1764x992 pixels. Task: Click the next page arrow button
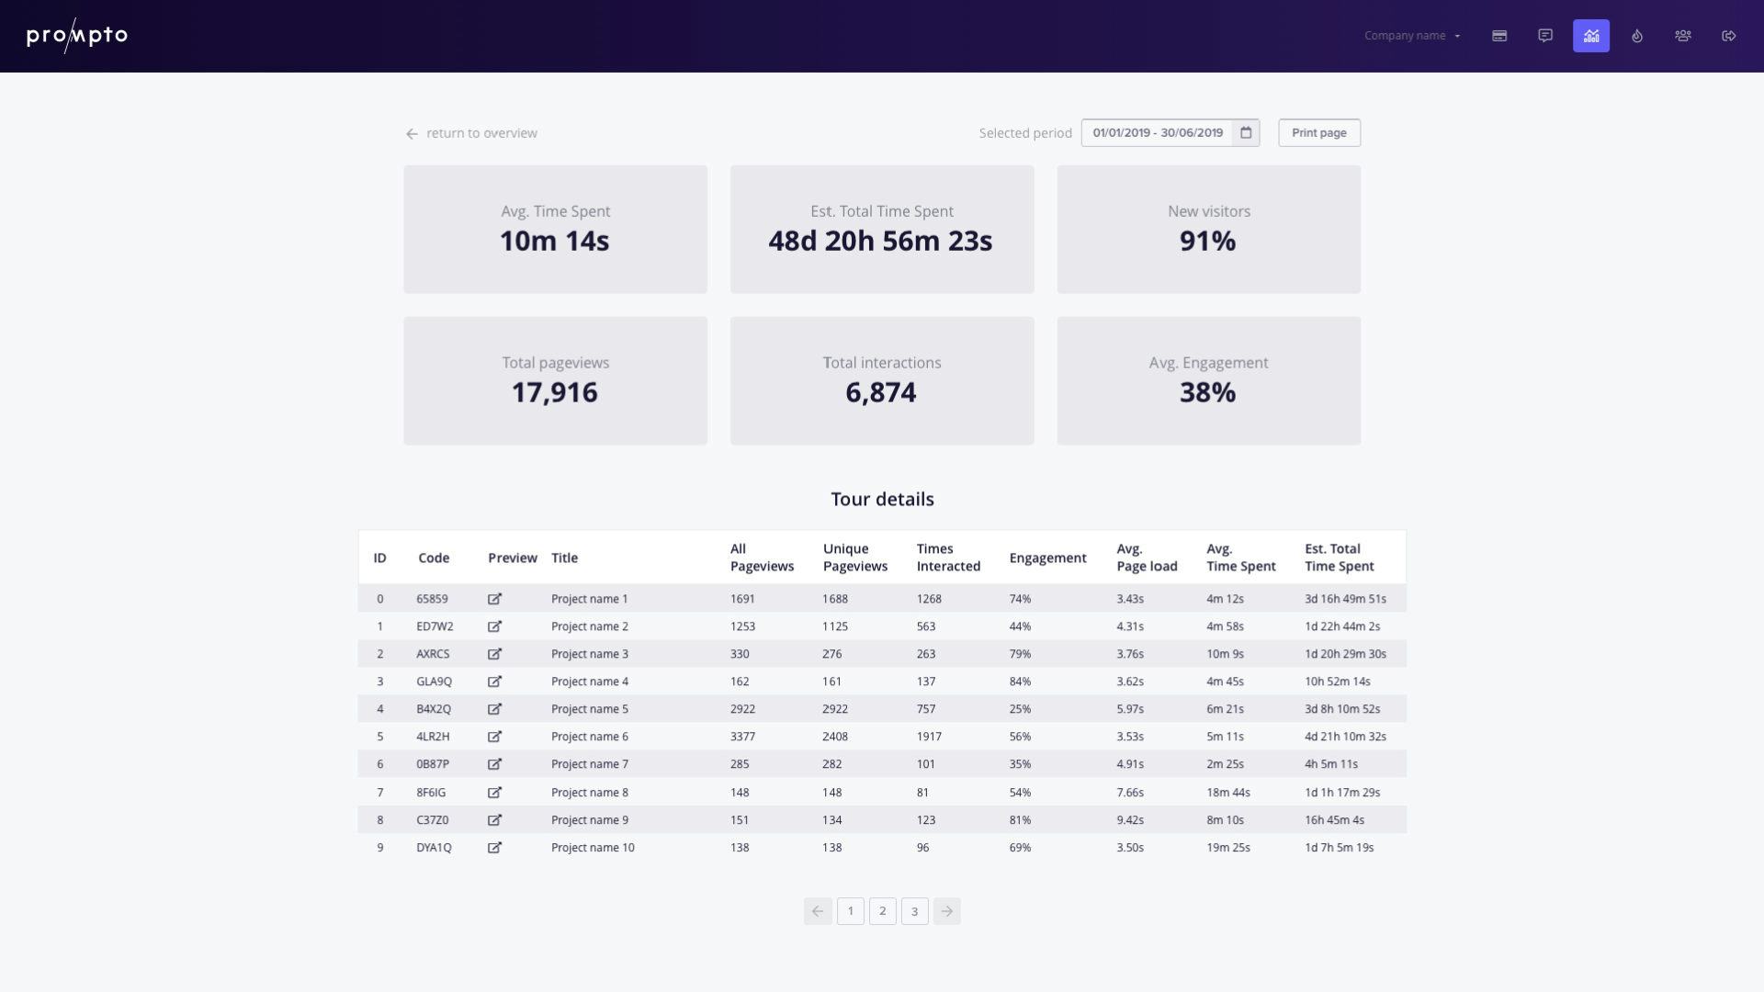point(947,911)
